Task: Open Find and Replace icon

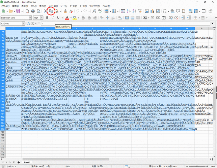Action: click(94, 11)
